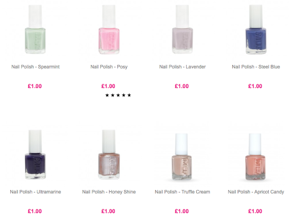
Task: Click the Nail Polish - Lavender title
Action: [182, 67]
